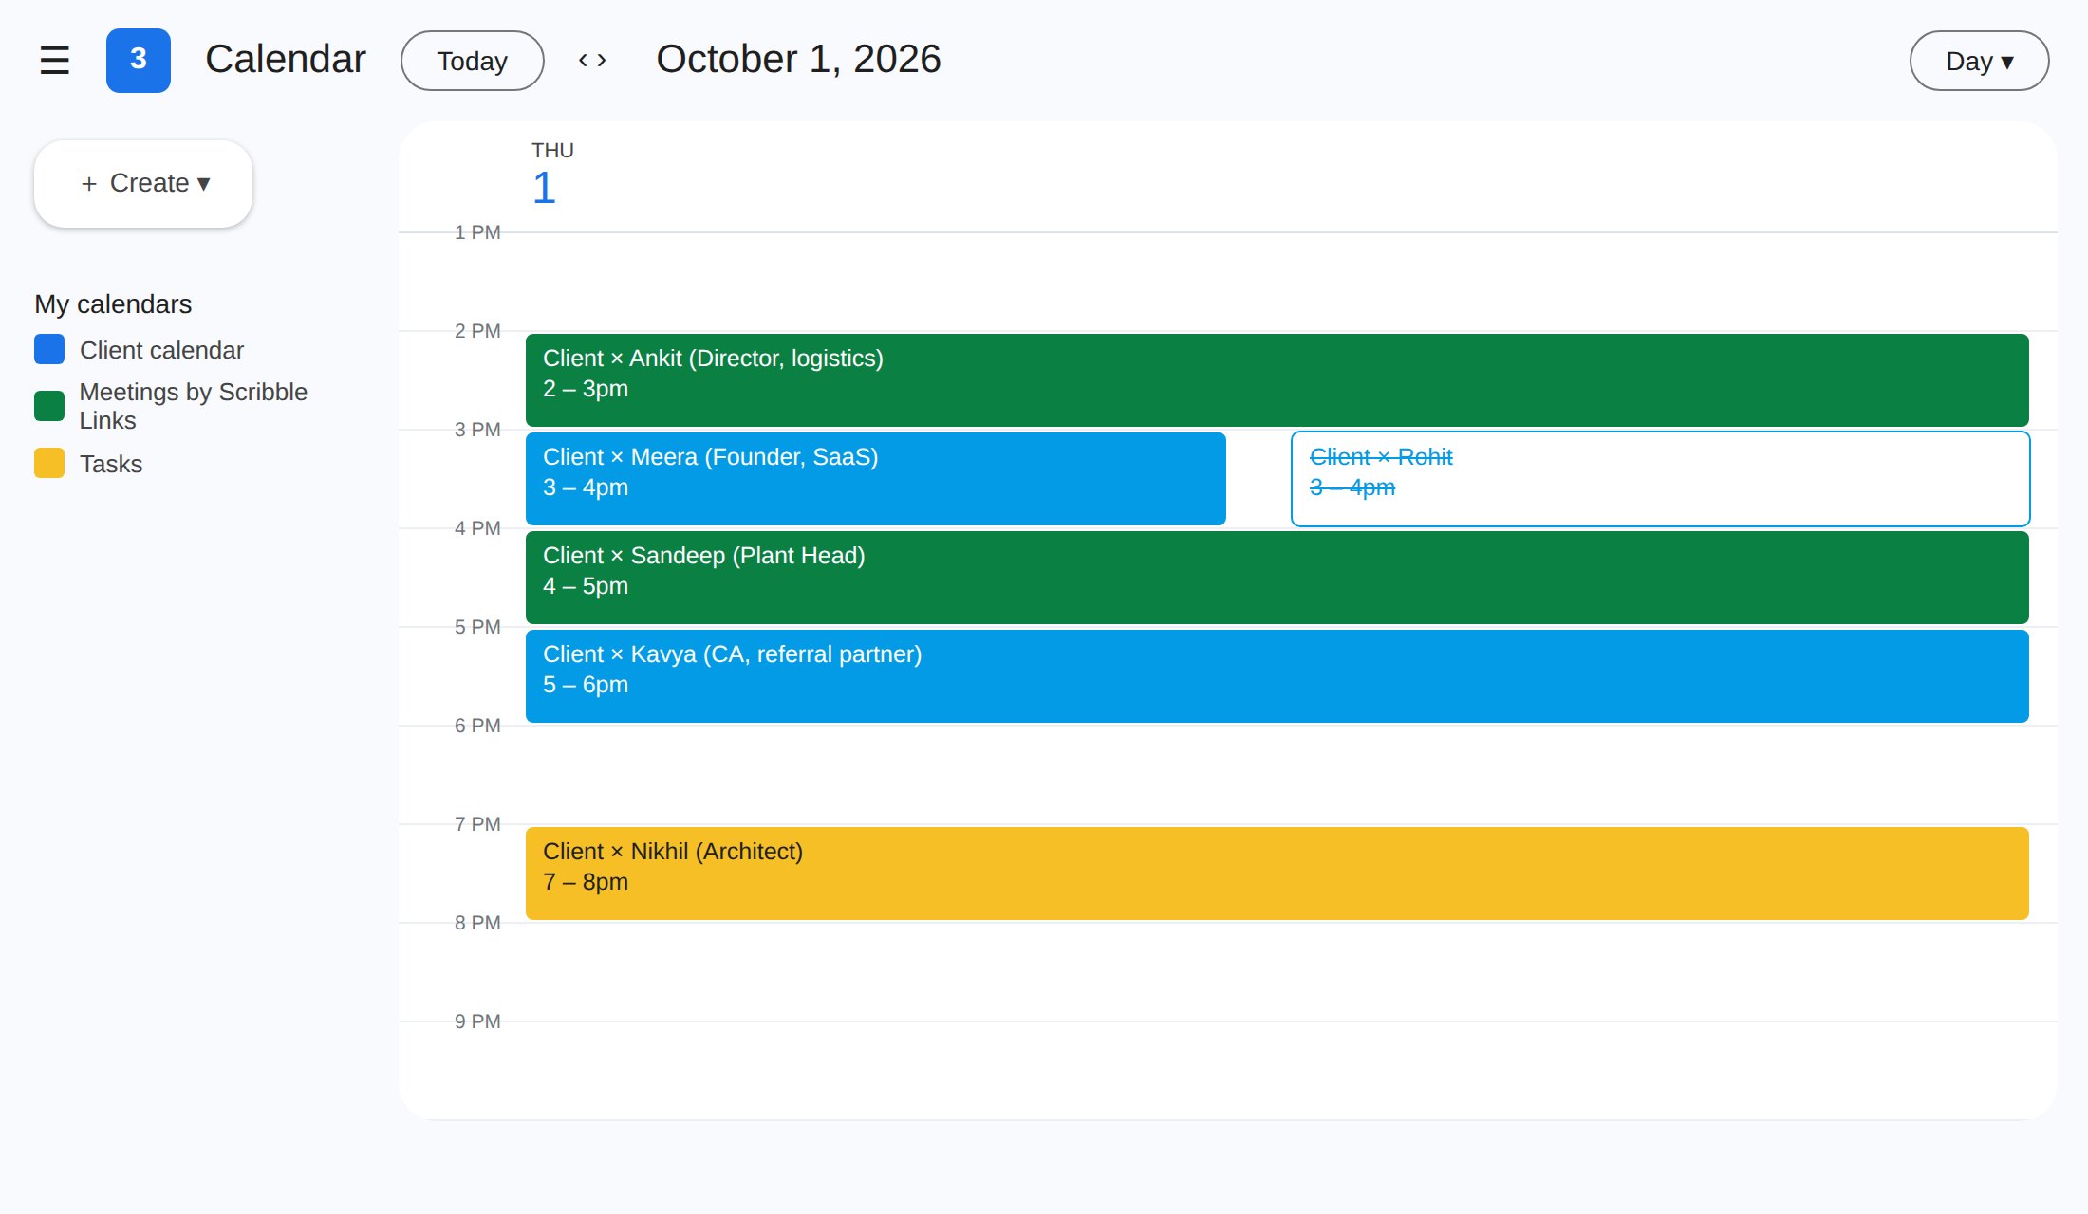
Task: Toggle the Tasks calendar checkbox
Action: tap(49, 463)
